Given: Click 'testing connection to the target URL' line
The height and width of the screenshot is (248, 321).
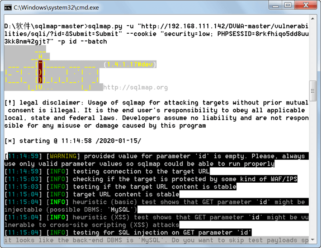Looking at the screenshot, I should point(107,172).
